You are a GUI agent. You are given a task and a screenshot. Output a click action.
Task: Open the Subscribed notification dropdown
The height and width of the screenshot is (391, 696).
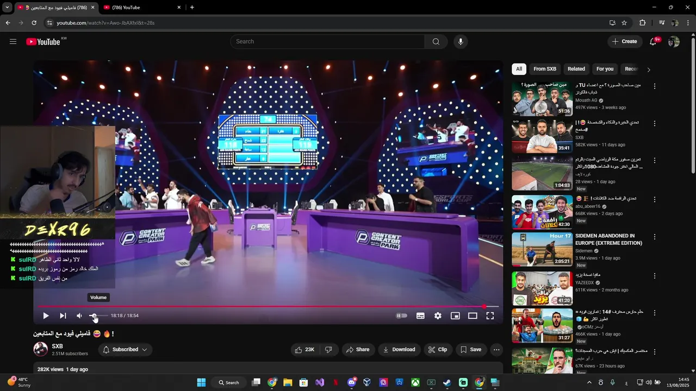(125, 350)
